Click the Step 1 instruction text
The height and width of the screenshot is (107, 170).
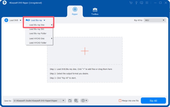tap(81, 69)
